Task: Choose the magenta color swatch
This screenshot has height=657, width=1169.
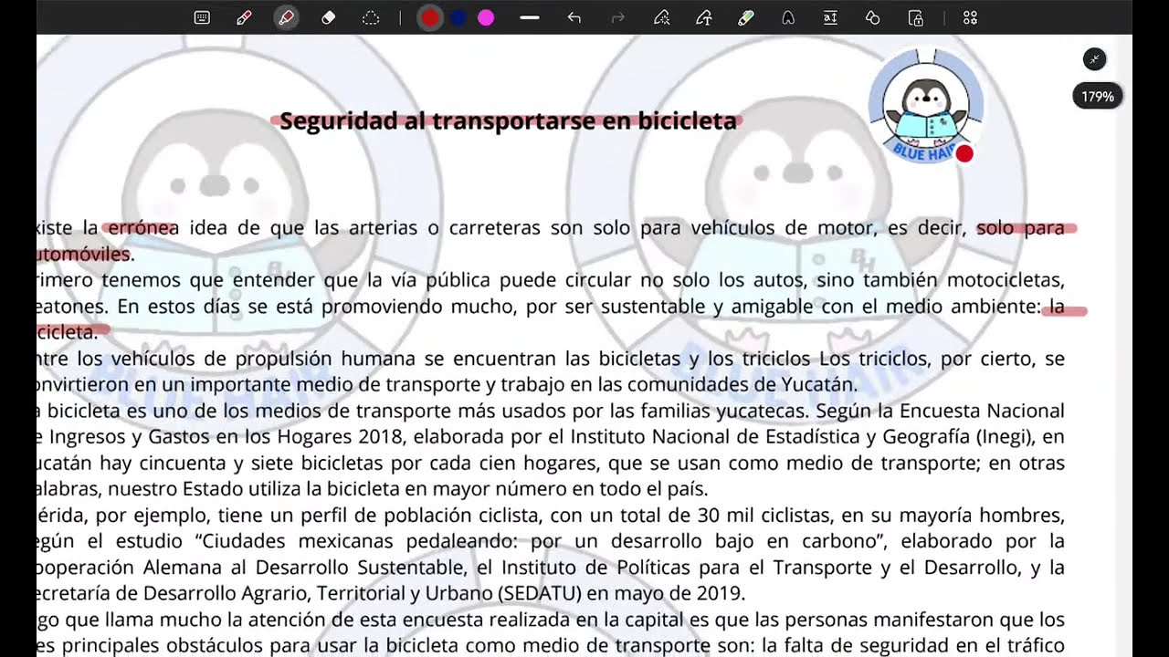Action: pyautogui.click(x=486, y=17)
